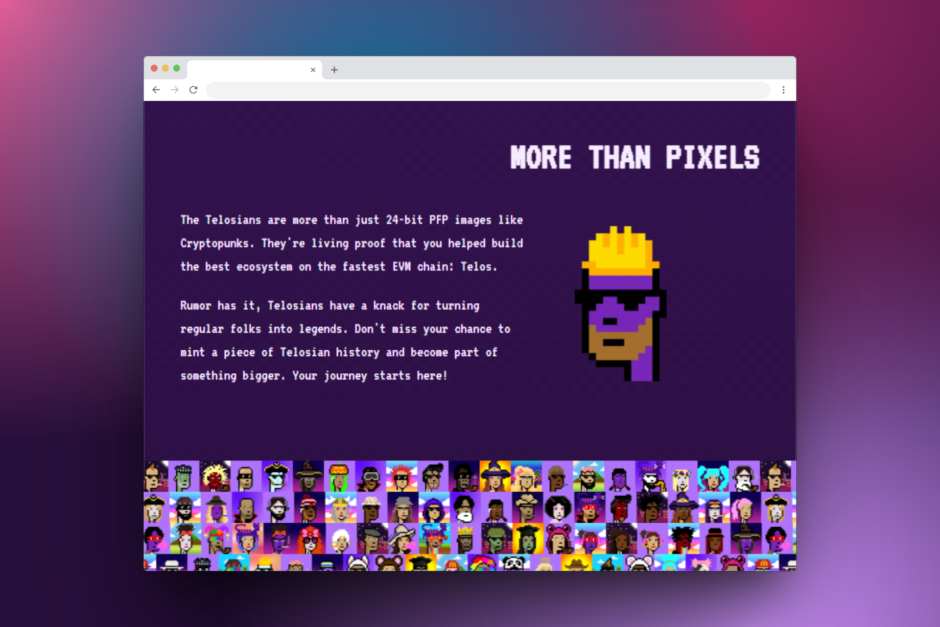Click the large hardhat Telosian character

(x=621, y=304)
